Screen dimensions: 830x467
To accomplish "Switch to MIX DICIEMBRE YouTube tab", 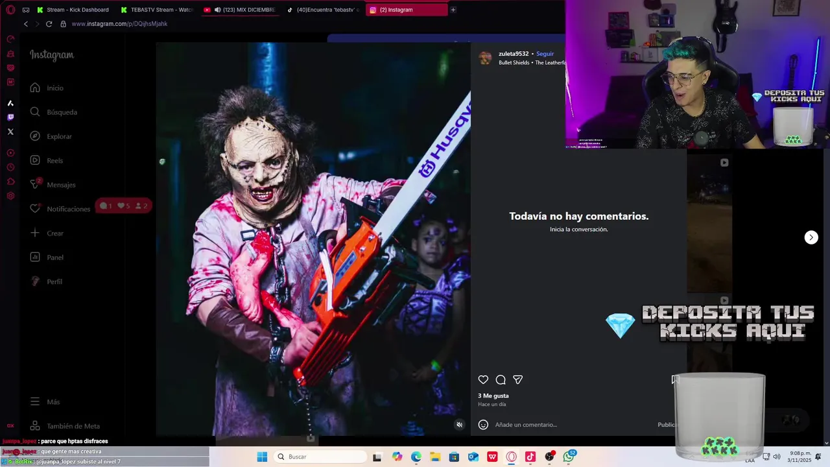I will (239, 10).
